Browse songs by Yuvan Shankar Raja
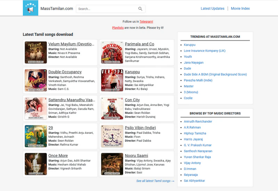Screen dimensions: 278x191 point(197,157)
